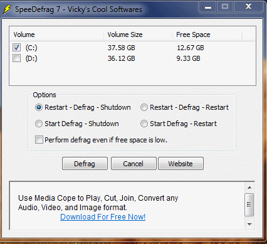Sort by the Free Space column header
Screen dimensions: 267x244
[207, 34]
